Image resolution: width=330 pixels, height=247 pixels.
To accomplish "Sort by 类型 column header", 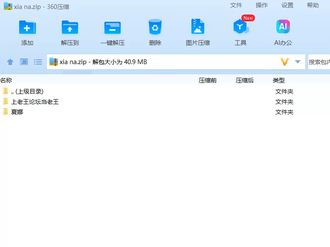I will click(x=279, y=80).
